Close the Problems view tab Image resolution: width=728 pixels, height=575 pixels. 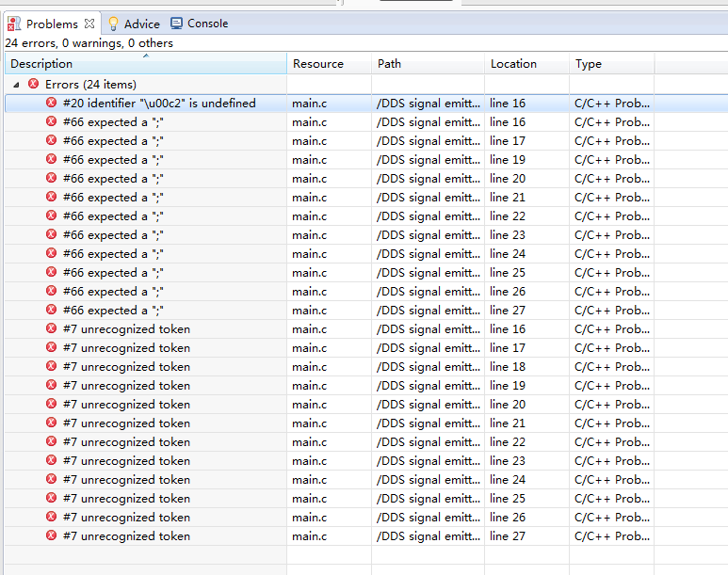(x=89, y=24)
